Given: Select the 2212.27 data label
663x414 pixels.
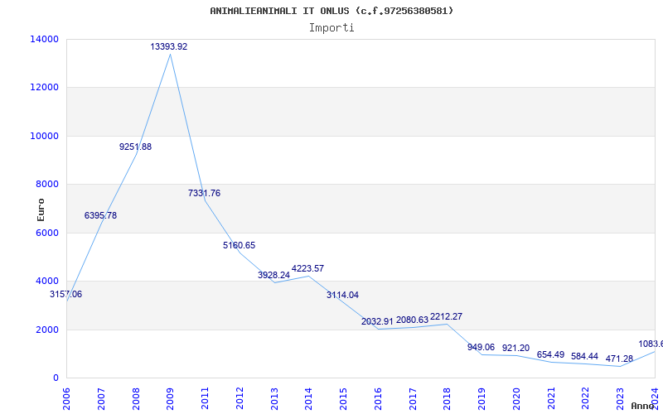Looking at the screenshot, I should pos(446,316).
